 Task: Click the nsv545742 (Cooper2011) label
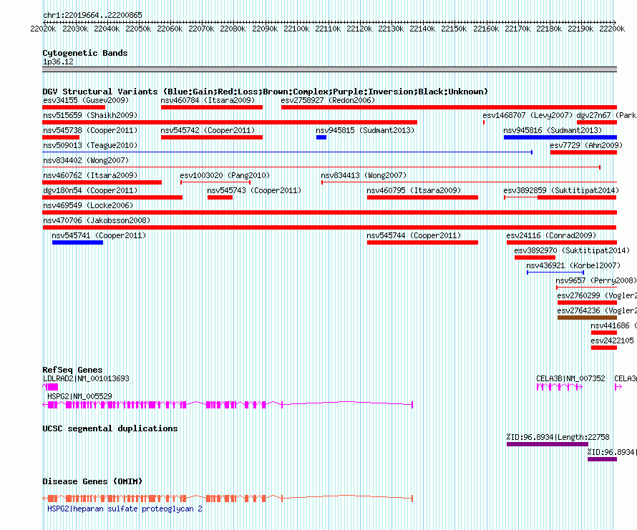pos(208,130)
